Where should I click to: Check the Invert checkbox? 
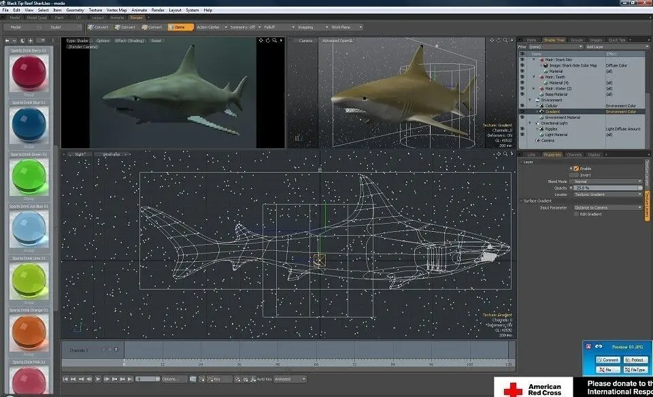(576, 175)
